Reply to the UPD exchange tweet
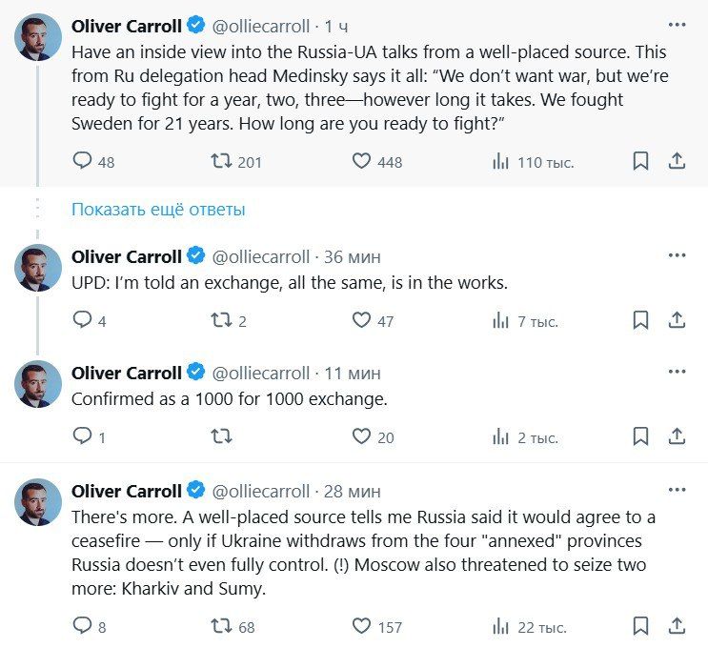 (x=84, y=320)
